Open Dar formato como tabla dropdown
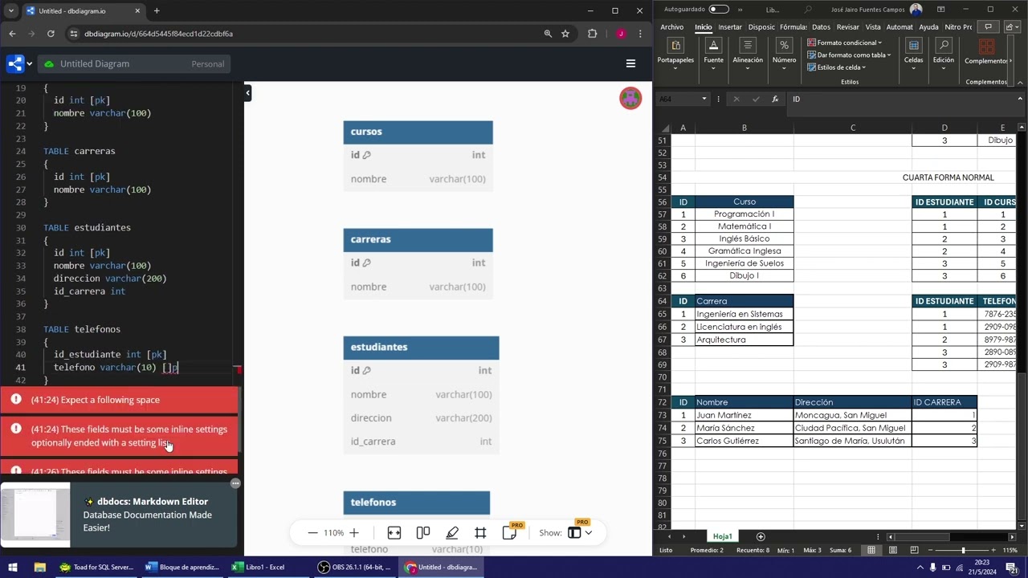Screen dimensions: 1028x578 tap(849, 55)
